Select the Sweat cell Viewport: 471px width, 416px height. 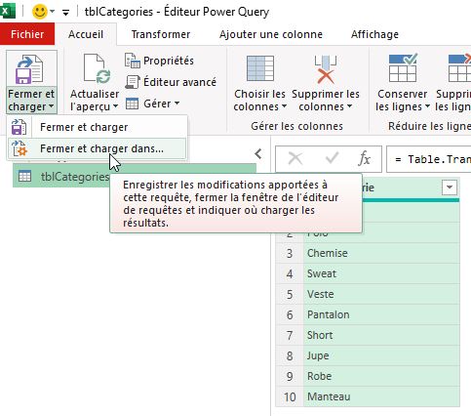[x=381, y=273]
